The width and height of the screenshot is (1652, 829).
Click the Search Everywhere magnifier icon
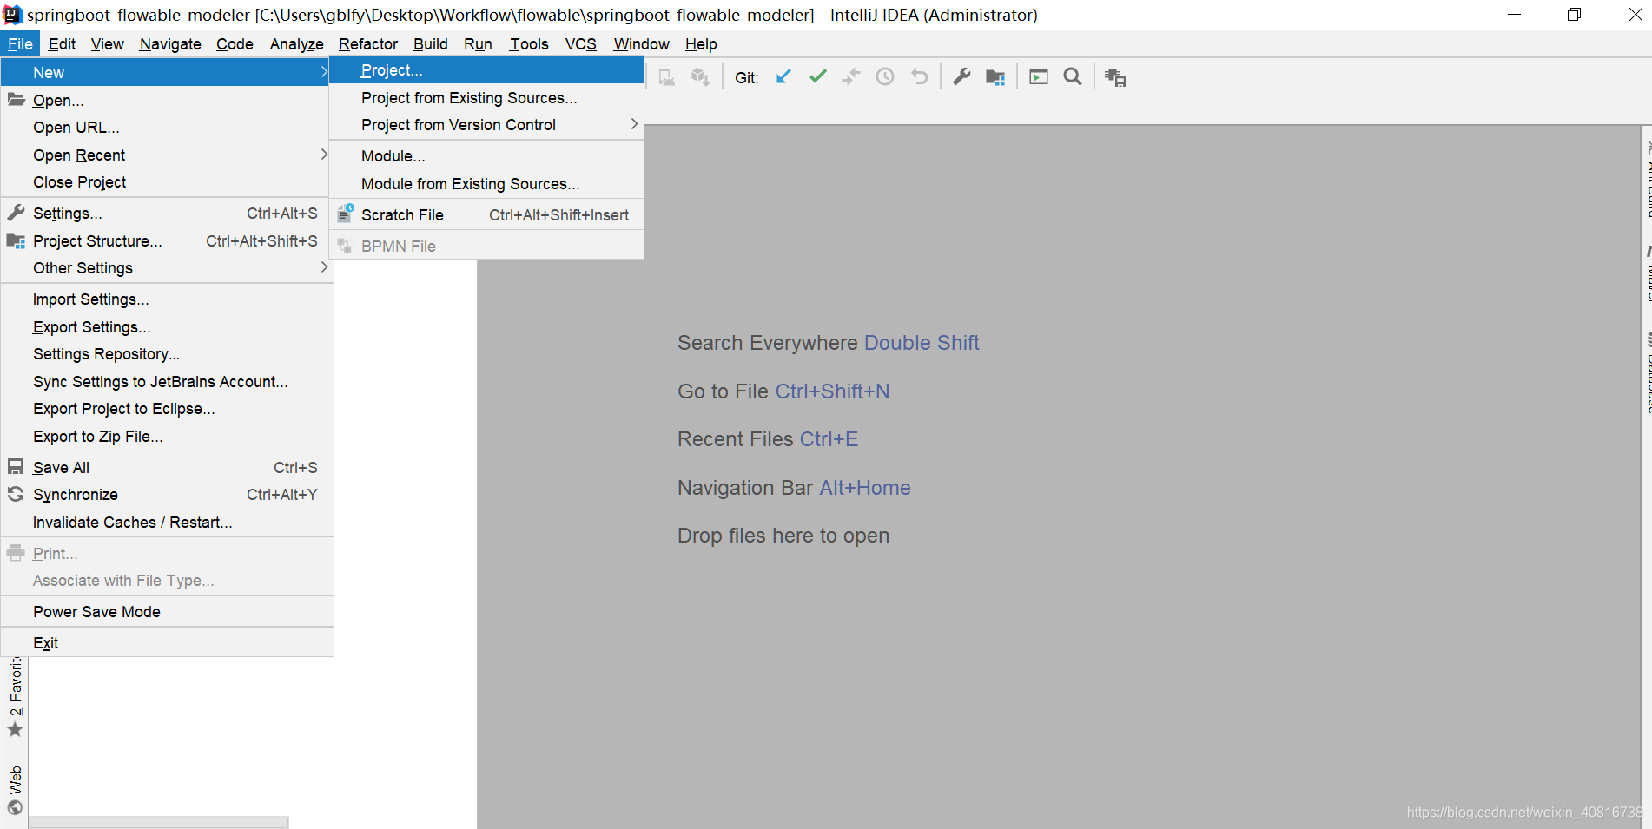click(x=1073, y=76)
